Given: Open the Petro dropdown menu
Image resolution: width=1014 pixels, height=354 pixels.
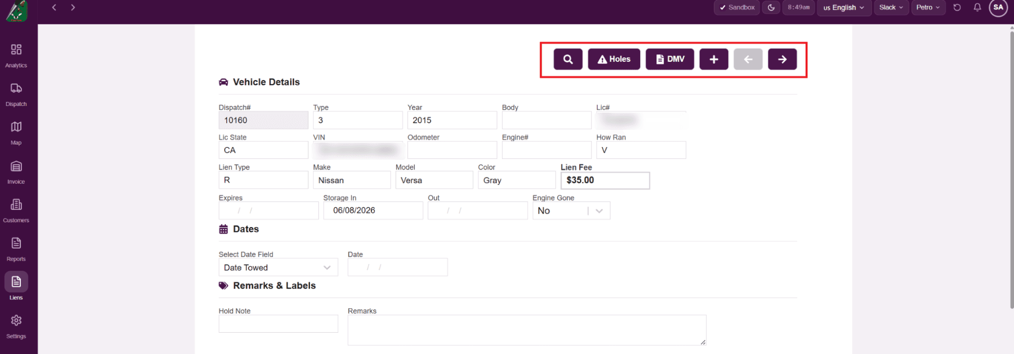Looking at the screenshot, I should (x=928, y=8).
